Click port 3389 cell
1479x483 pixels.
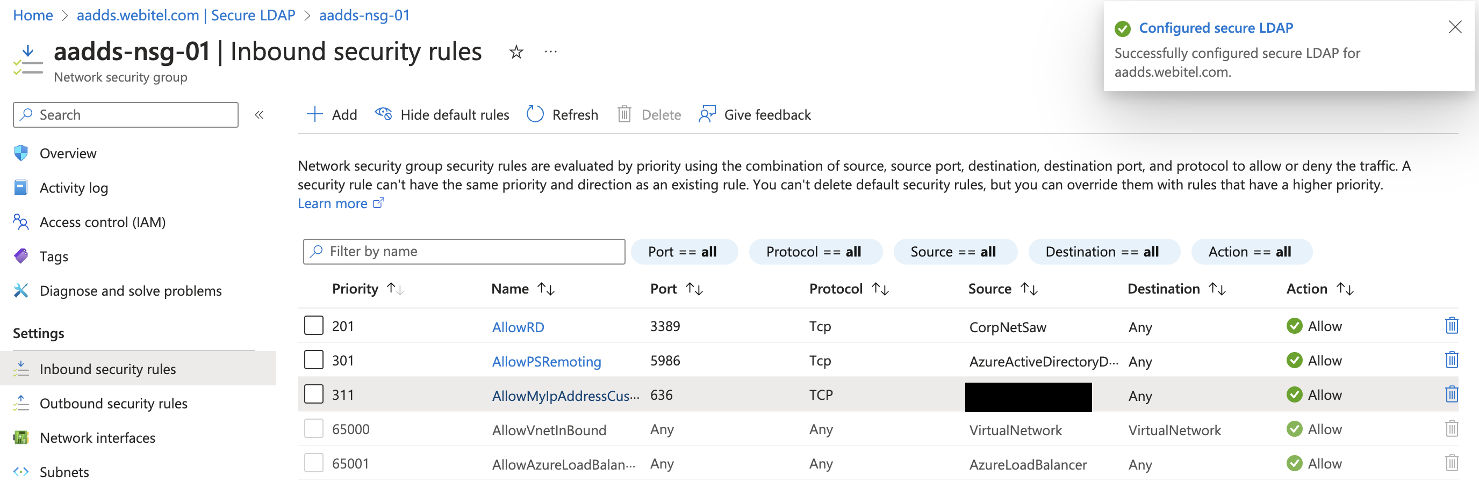[x=665, y=326]
